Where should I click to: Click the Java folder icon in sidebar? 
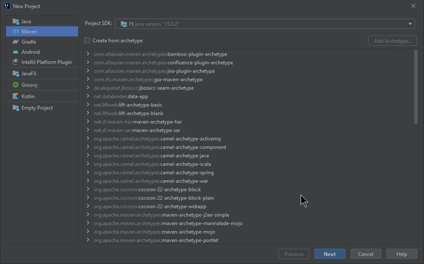point(16,21)
